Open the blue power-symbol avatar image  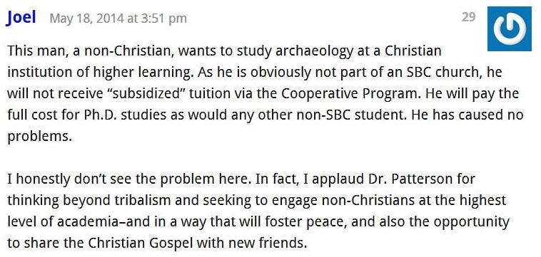[x=510, y=28]
